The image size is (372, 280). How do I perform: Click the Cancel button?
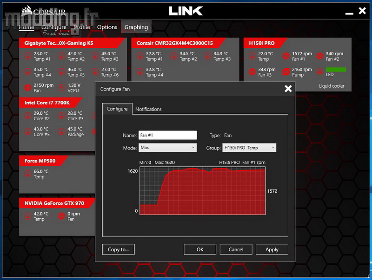pos(236,249)
